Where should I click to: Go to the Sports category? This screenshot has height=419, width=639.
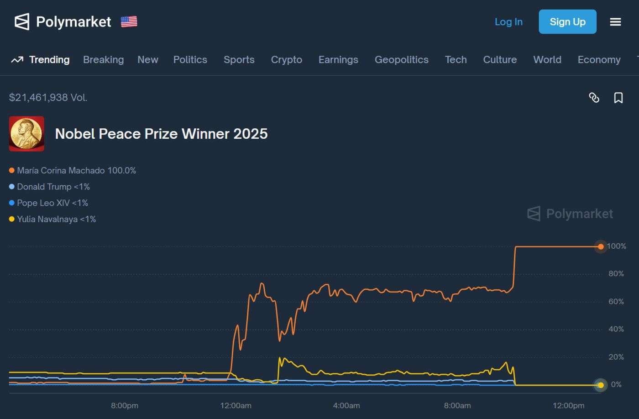[x=239, y=60]
